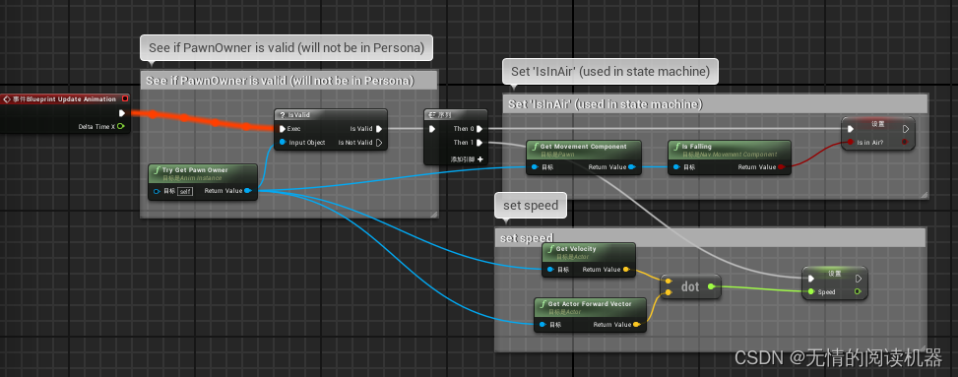This screenshot has width=958, height=377.
Task: Click the exec input pin of the Speed set node
Action: click(810, 279)
